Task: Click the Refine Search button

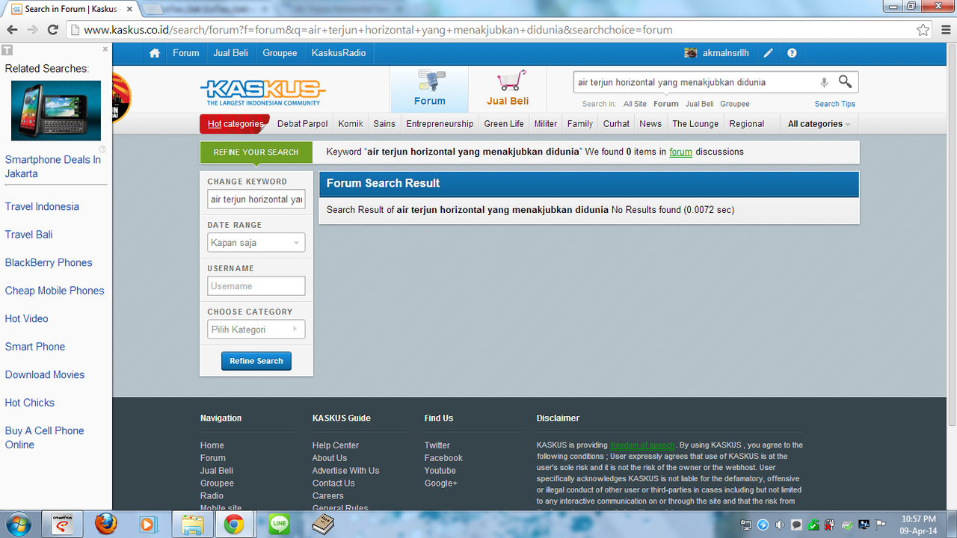Action: [256, 361]
